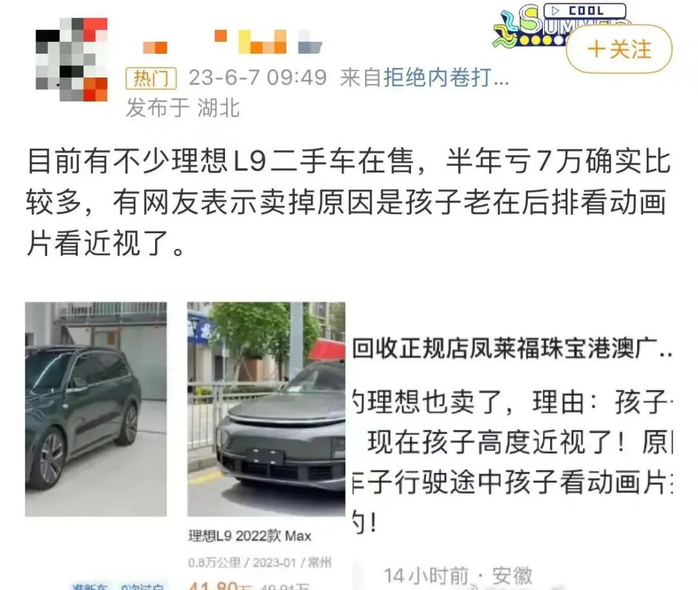Tap the 41.80万 listing price
This screenshot has width=698, height=590.
point(220,585)
